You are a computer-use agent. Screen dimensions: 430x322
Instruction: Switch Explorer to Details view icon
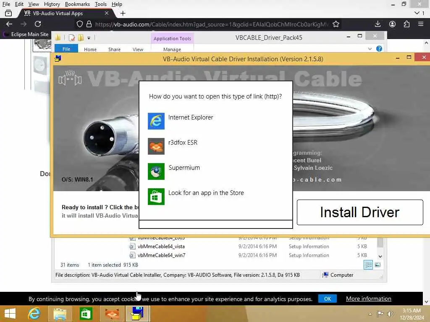368,265
